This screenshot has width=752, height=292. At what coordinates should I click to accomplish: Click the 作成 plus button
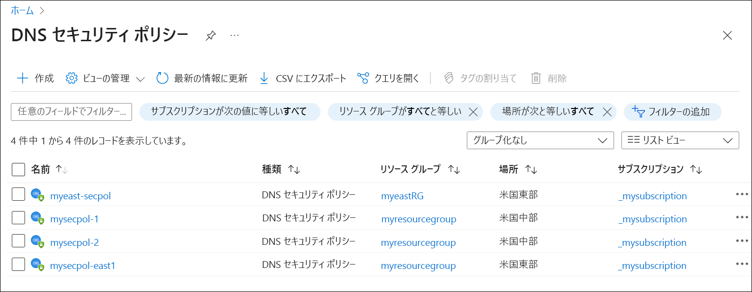tap(35, 78)
